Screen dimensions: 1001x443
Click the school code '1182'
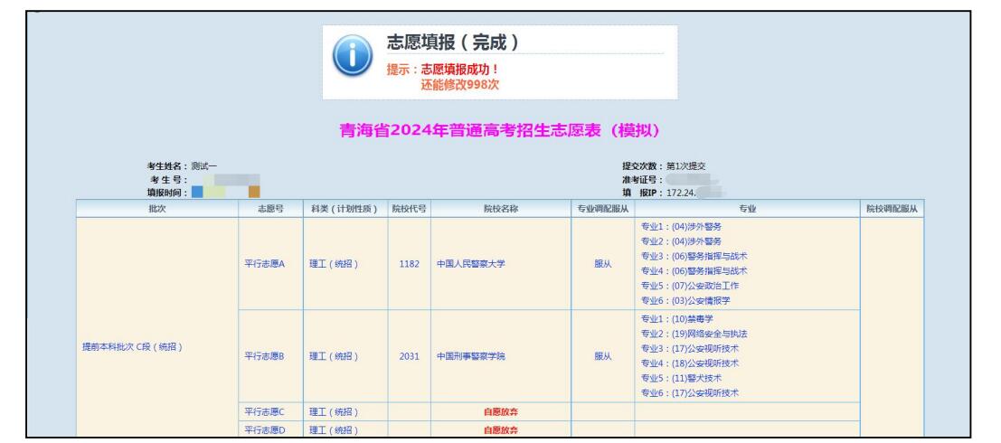(x=410, y=264)
